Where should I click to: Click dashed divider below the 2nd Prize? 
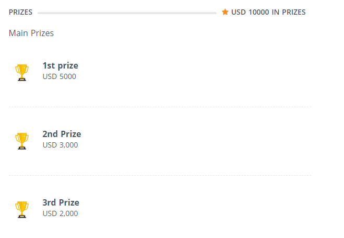(160, 175)
